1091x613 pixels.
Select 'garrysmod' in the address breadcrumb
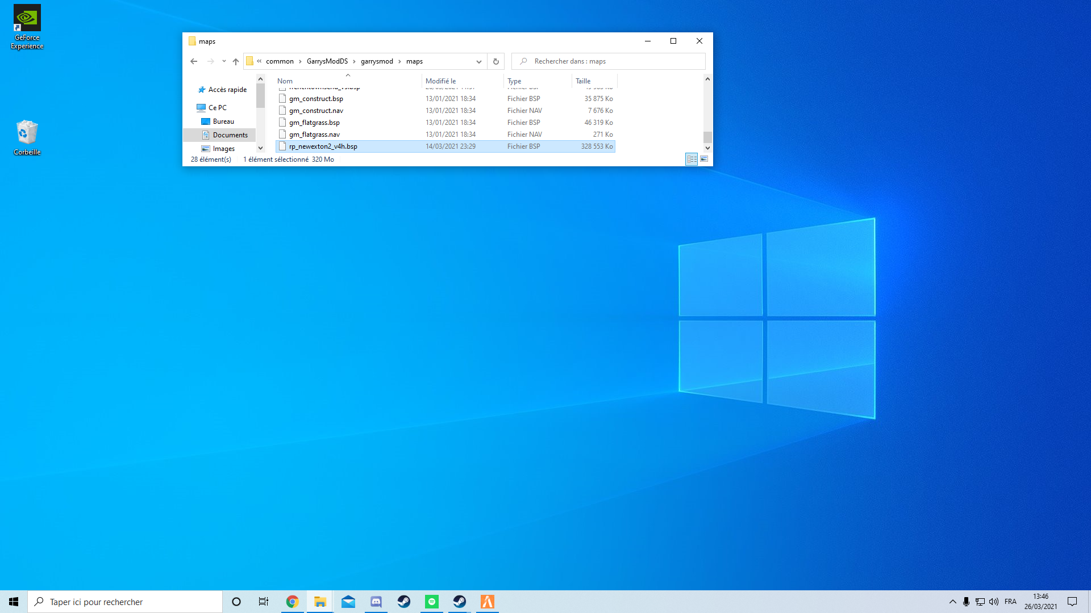point(377,61)
